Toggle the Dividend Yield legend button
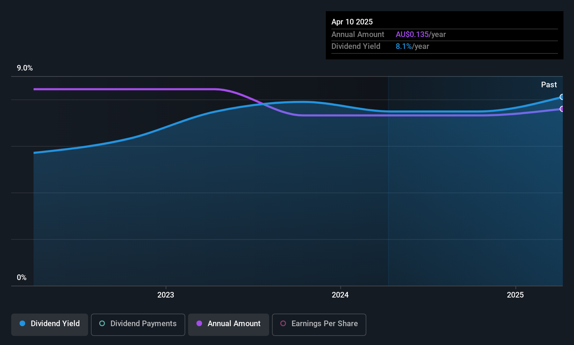 [x=50, y=324]
